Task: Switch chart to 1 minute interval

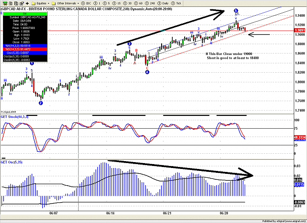Action: [97, 3]
